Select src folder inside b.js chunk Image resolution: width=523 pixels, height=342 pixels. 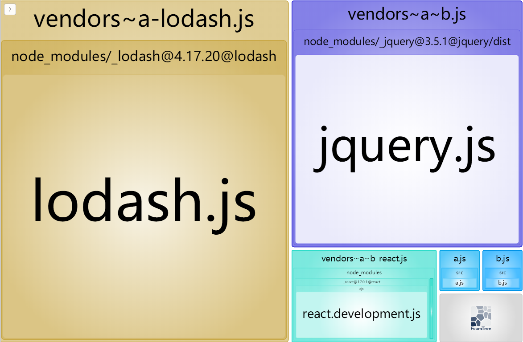pos(502,273)
